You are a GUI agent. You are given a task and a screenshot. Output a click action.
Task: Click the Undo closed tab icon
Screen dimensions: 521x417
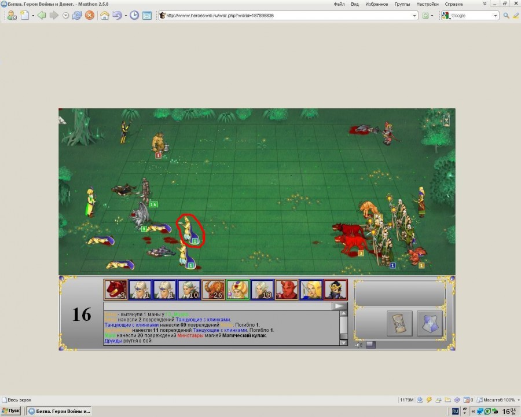coord(117,15)
